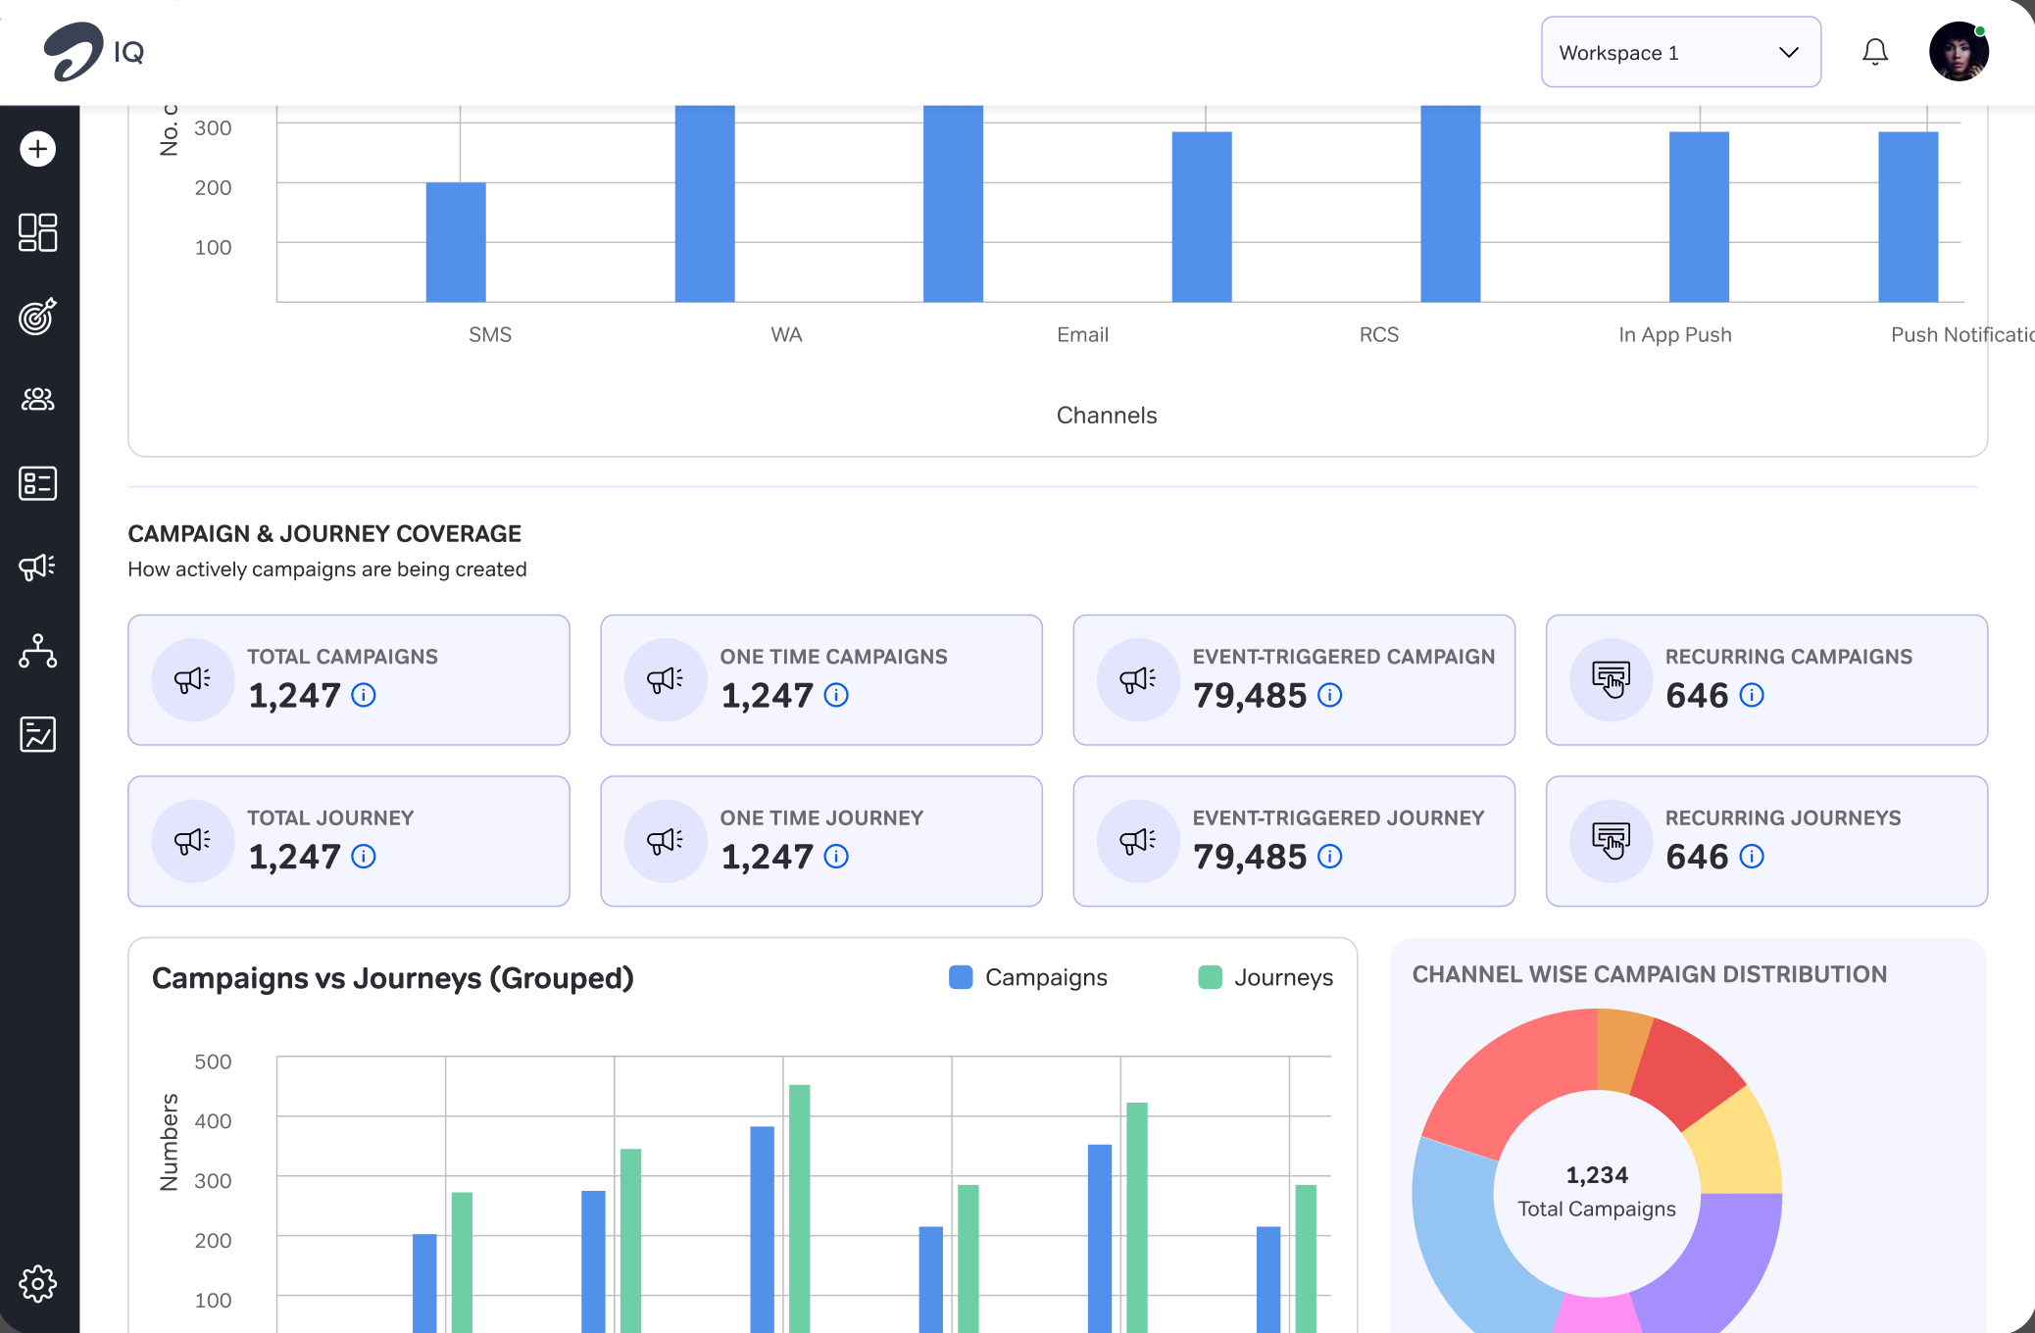Open the dashboard grid icon in sidebar
The height and width of the screenshot is (1333, 2035).
pos(38,232)
